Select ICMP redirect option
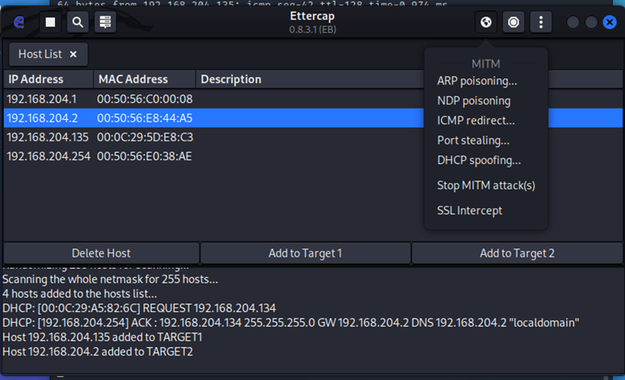This screenshot has width=625, height=380. pyautogui.click(x=476, y=120)
